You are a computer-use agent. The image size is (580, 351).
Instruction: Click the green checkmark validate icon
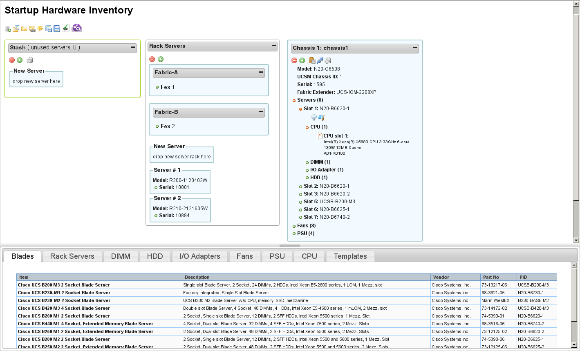pos(66,28)
